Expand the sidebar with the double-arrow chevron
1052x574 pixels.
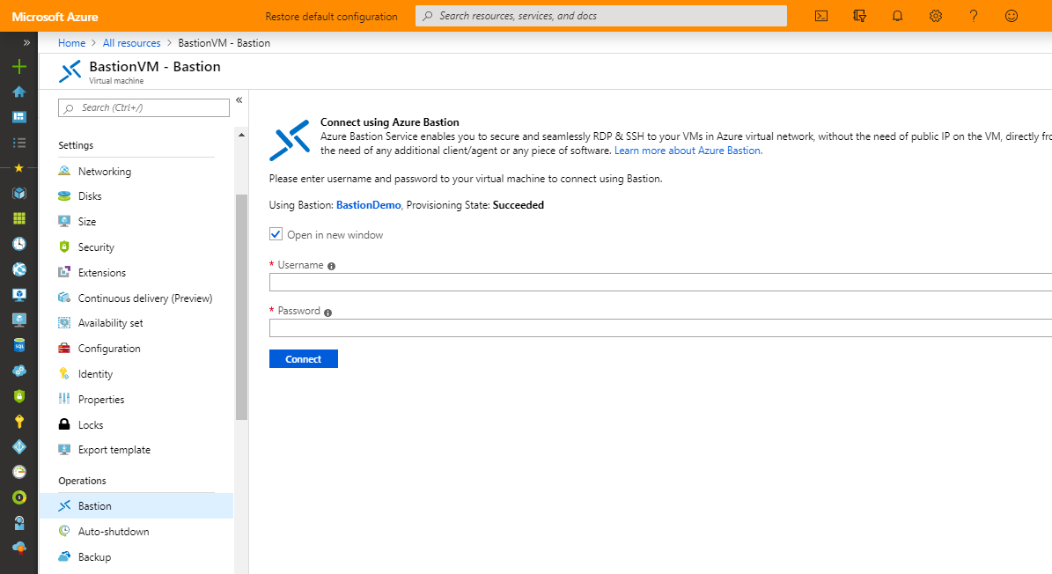tap(26, 40)
